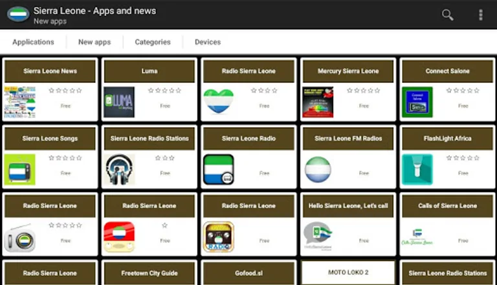The height and width of the screenshot is (285, 497).
Task: Tap the Sierra Leone flag app logo
Action: 18,14
